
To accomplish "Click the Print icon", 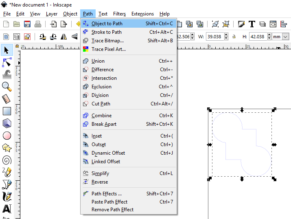I will 38,24.
